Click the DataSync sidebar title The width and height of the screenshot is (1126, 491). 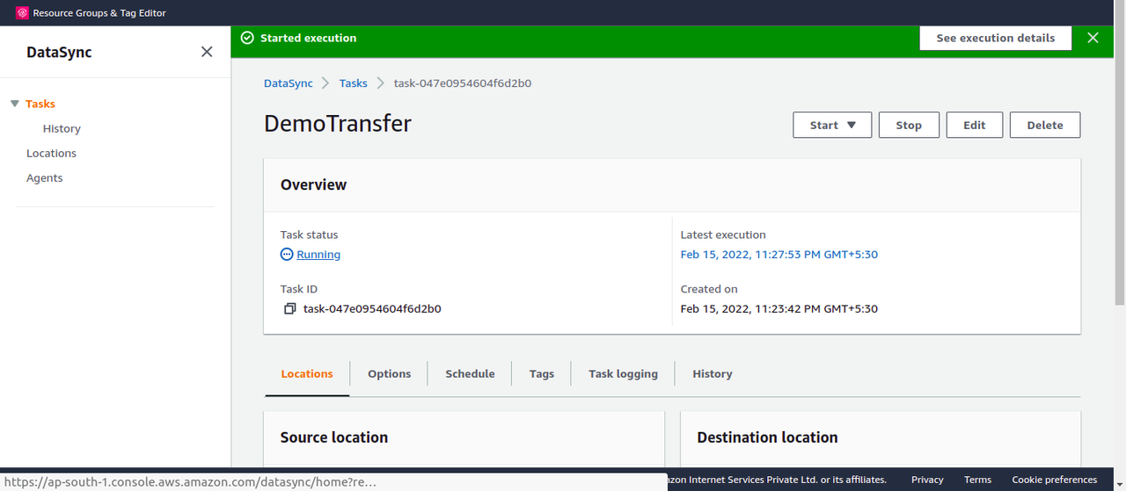point(59,52)
